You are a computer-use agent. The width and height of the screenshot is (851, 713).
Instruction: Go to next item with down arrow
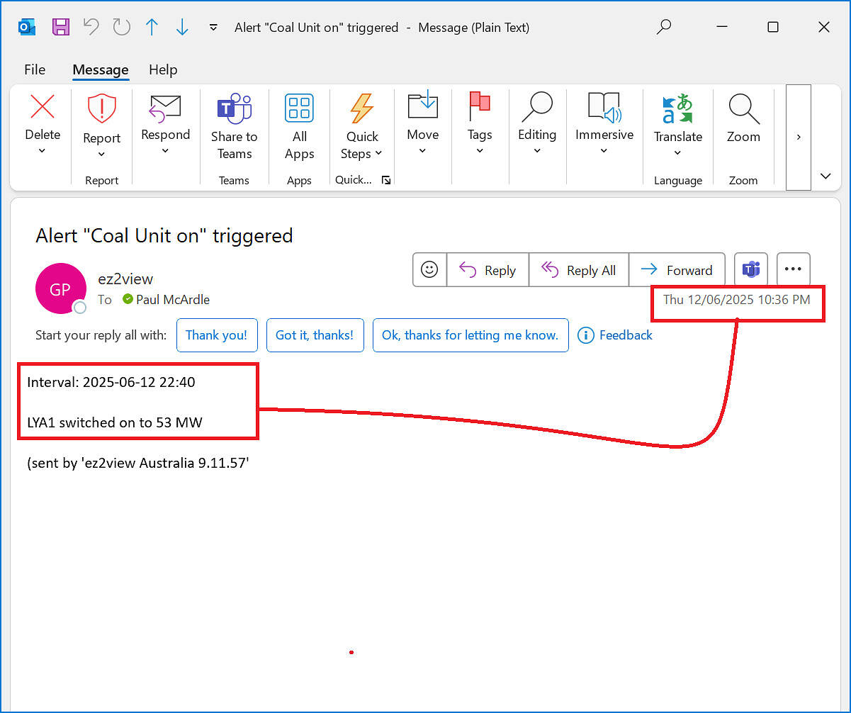pyautogui.click(x=182, y=27)
